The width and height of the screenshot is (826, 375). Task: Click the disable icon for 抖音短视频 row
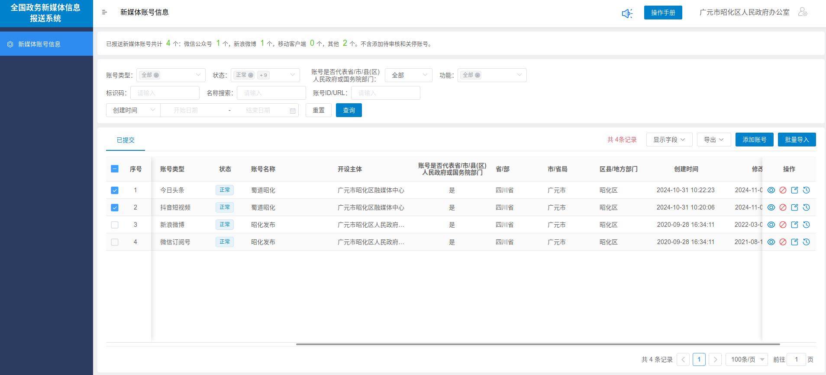coord(783,207)
